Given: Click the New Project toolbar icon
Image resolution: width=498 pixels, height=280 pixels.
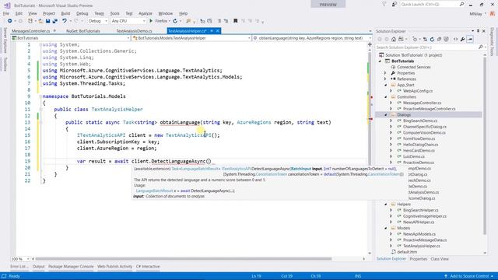Looking at the screenshot, I should pos(30,21).
